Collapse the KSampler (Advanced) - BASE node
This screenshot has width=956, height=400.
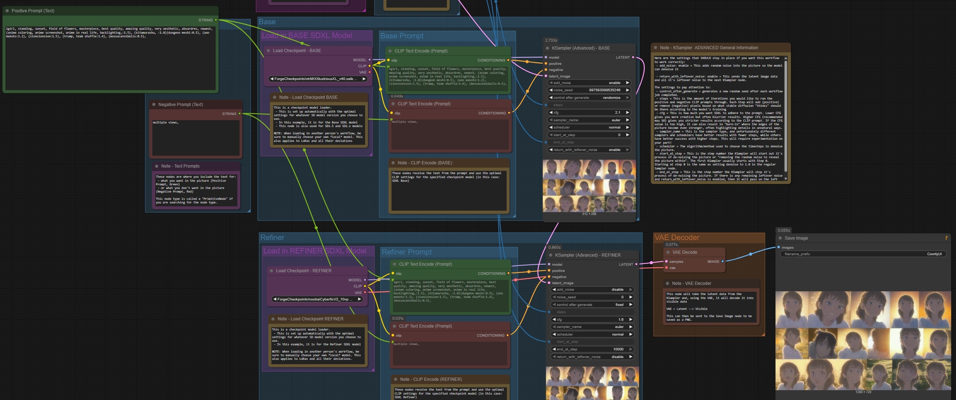pos(547,48)
